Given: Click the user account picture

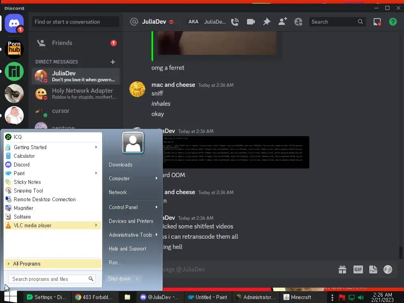Looking at the screenshot, I should pyautogui.click(x=133, y=142).
